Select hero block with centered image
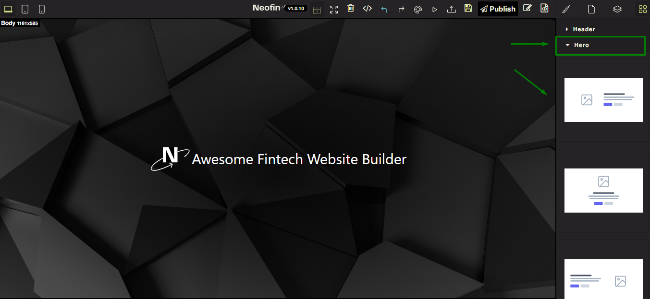 pyautogui.click(x=603, y=191)
